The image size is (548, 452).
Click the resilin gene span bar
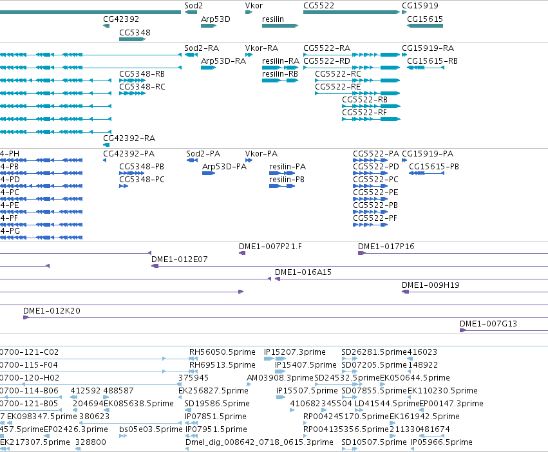click(x=280, y=26)
